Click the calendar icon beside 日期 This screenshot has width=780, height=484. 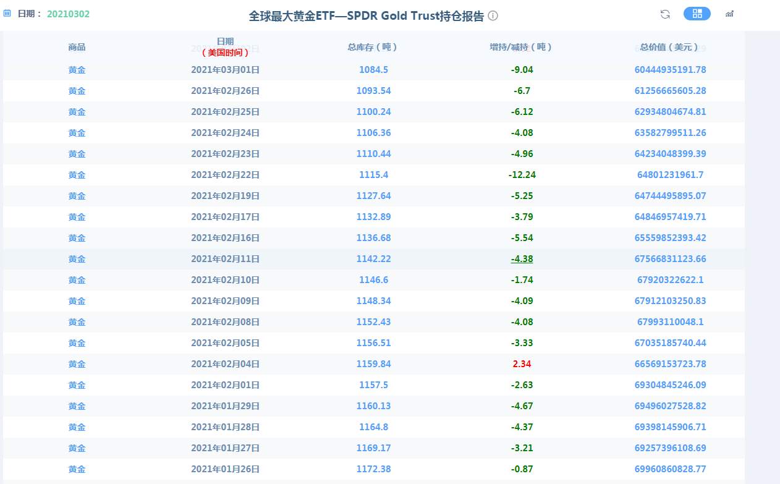click(x=7, y=12)
